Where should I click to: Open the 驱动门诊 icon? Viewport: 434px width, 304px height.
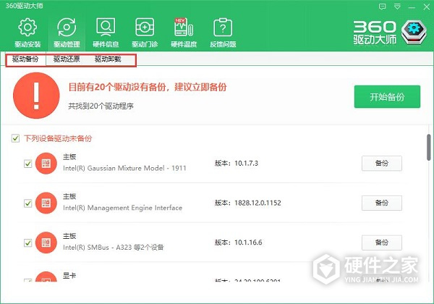[x=145, y=27]
